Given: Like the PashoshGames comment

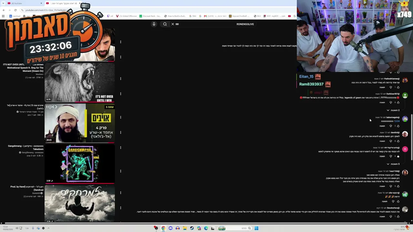Looking at the screenshot, I should click(398, 87).
